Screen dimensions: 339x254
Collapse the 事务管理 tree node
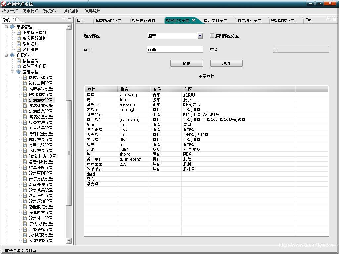(x=6, y=27)
